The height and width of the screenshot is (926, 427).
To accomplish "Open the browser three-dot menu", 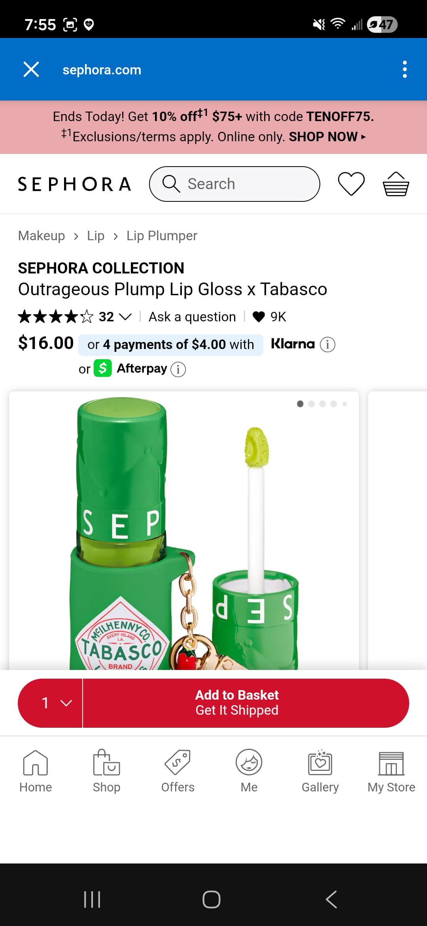I will click(x=404, y=70).
